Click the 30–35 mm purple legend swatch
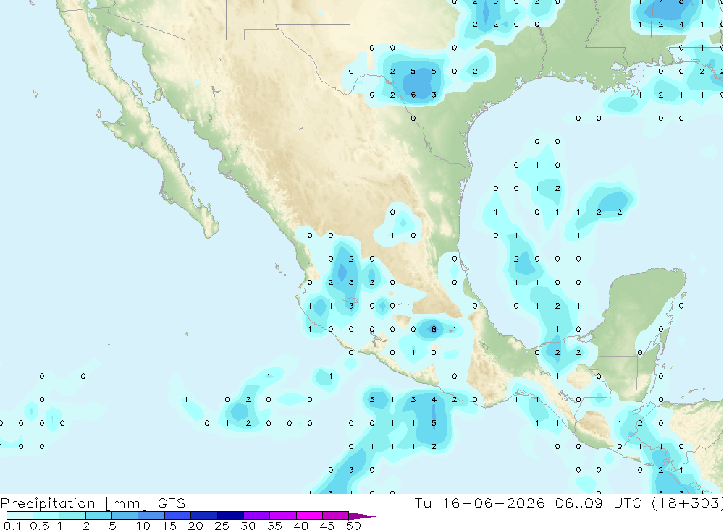The width and height of the screenshot is (724, 530). tap(257, 516)
